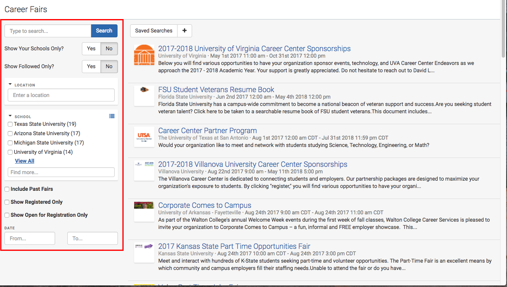The height and width of the screenshot is (287, 507).
Task: Check the Michigan State University filter
Action: [10, 143]
